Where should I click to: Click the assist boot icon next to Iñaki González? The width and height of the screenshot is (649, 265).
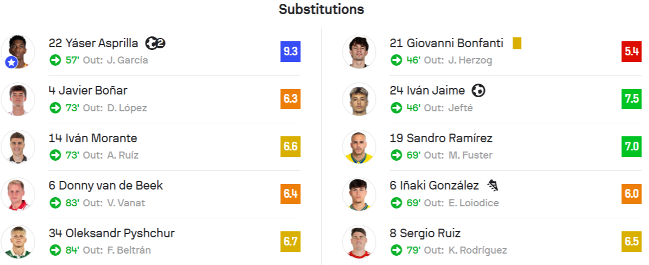[492, 186]
